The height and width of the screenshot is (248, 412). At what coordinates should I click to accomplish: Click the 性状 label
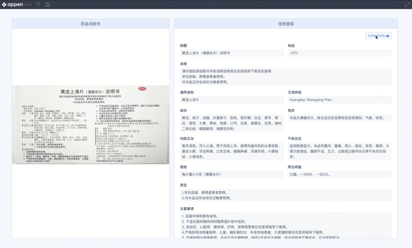(x=291, y=111)
